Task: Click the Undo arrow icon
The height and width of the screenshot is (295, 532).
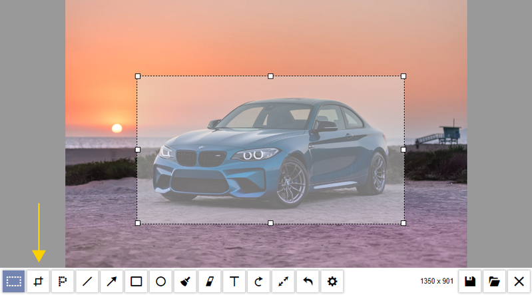Action: point(308,282)
